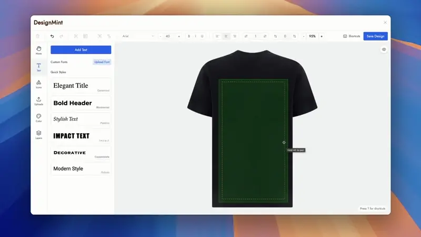The height and width of the screenshot is (237, 421).
Task: Open the Shortcuts help
Action: click(x=352, y=36)
